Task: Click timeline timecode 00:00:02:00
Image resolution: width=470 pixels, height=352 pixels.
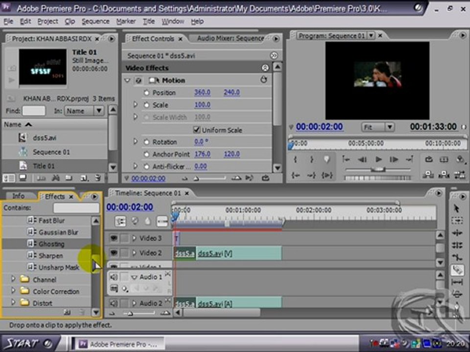Action: click(x=130, y=207)
